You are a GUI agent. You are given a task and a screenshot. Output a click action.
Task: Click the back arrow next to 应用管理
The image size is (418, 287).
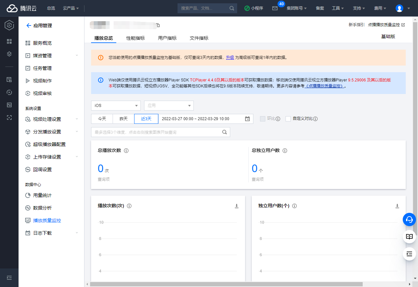click(28, 25)
